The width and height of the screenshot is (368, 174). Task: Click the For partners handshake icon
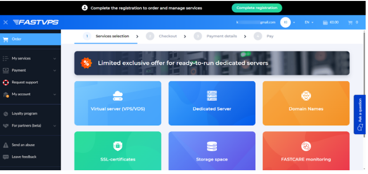click(x=6, y=126)
